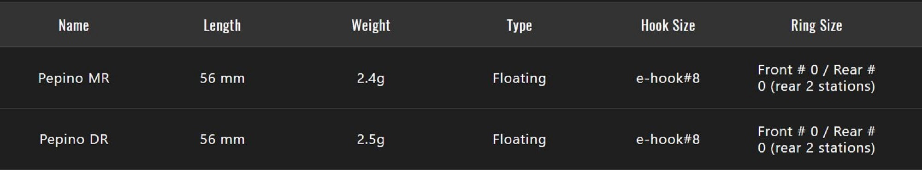Click the Length column header

click(222, 25)
